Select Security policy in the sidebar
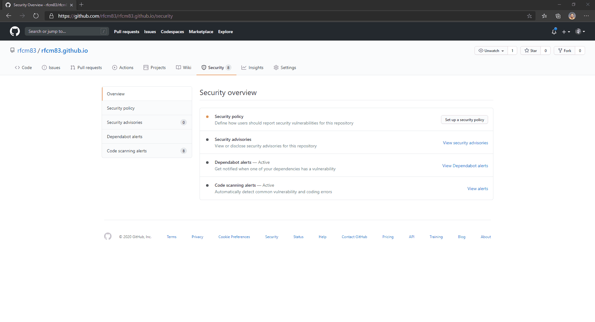 [147, 108]
